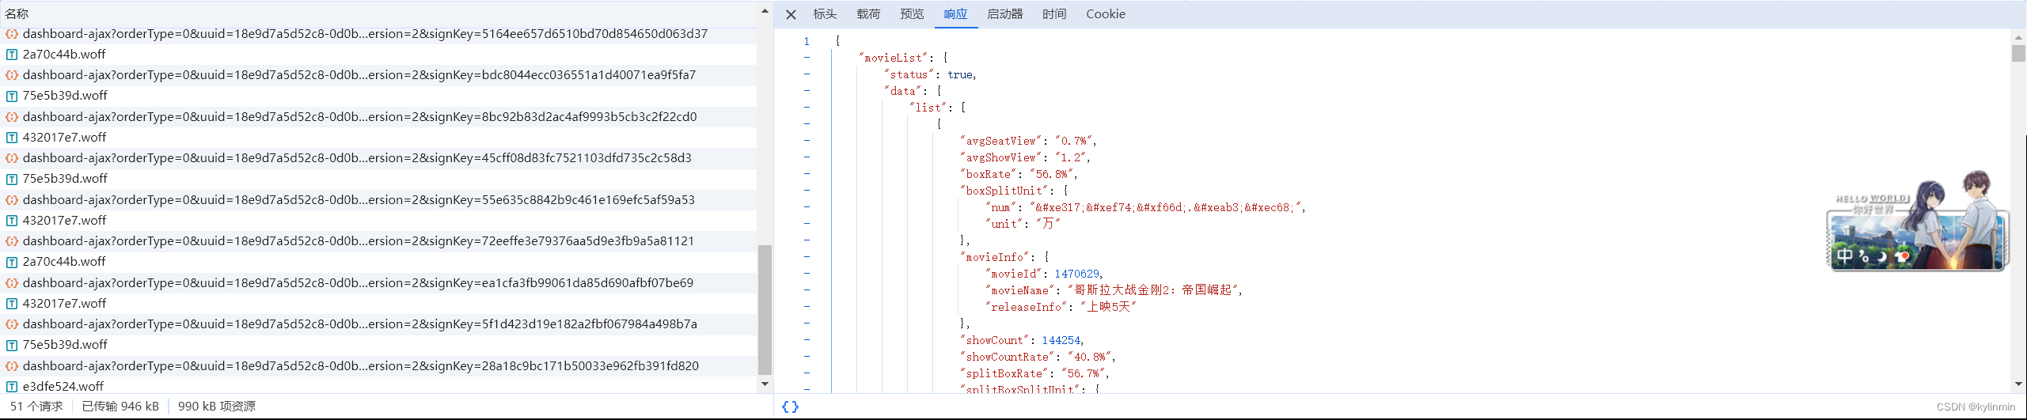Click XHR icon of signKey=8bc92b83d2 request
2027x420 pixels.
click(12, 117)
